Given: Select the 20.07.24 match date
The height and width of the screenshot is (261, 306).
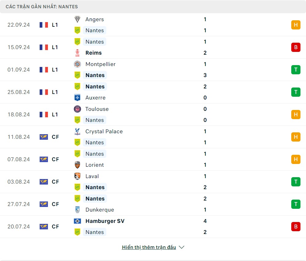Looking at the screenshot, I should coord(19,227).
